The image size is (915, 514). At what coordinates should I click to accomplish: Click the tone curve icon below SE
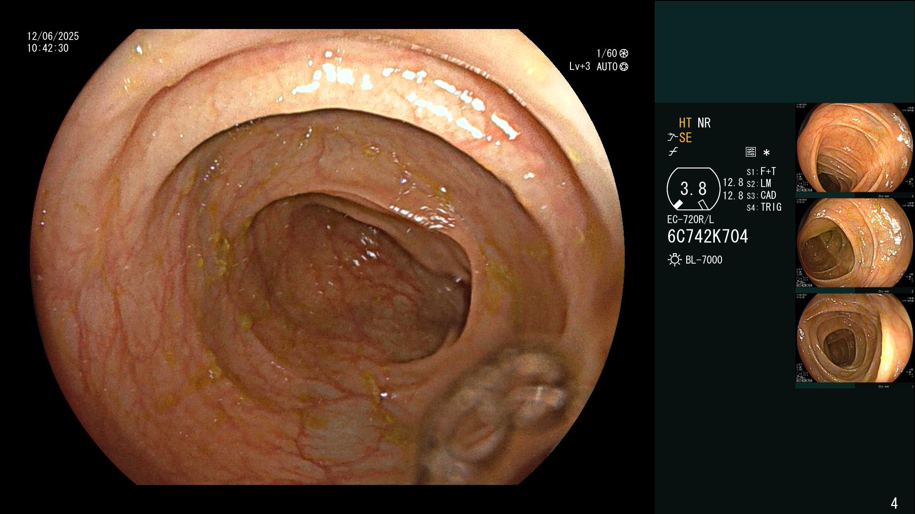(673, 152)
